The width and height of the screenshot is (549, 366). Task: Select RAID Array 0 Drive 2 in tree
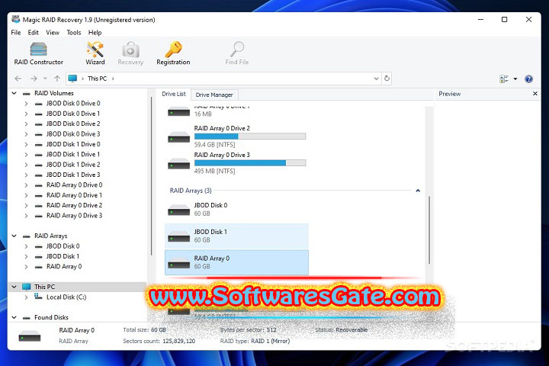tap(74, 205)
